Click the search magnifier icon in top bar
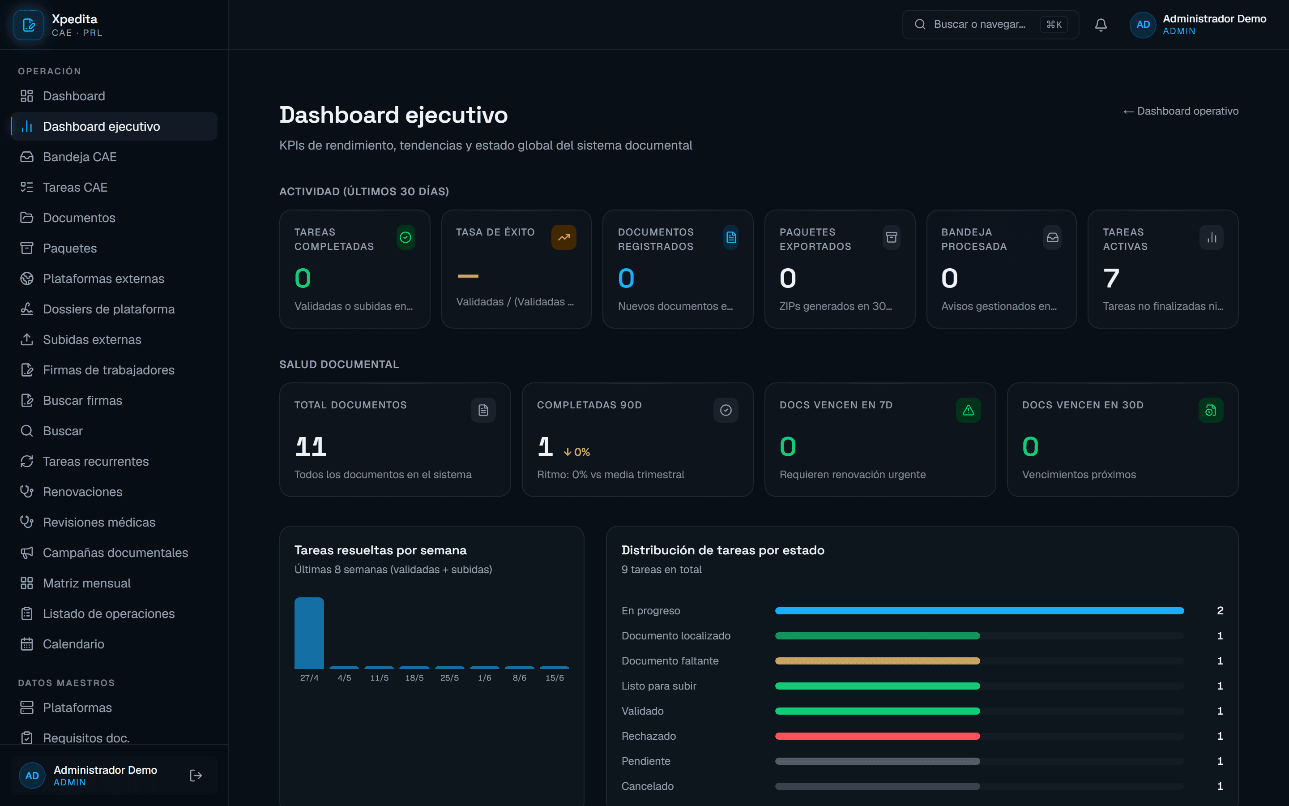The width and height of the screenshot is (1289, 806). pos(920,25)
